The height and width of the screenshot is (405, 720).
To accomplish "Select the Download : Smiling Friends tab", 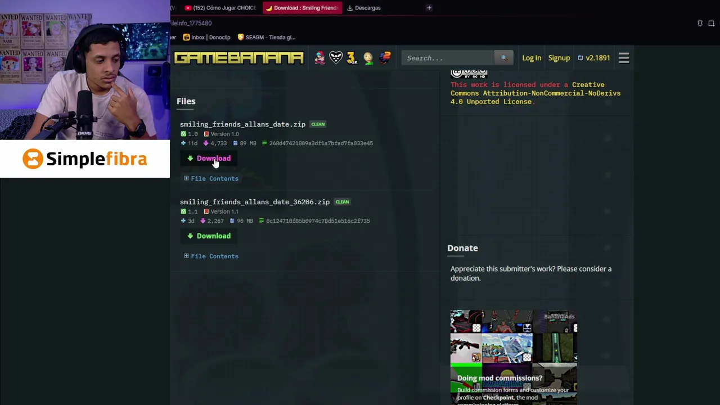I will 302,8.
